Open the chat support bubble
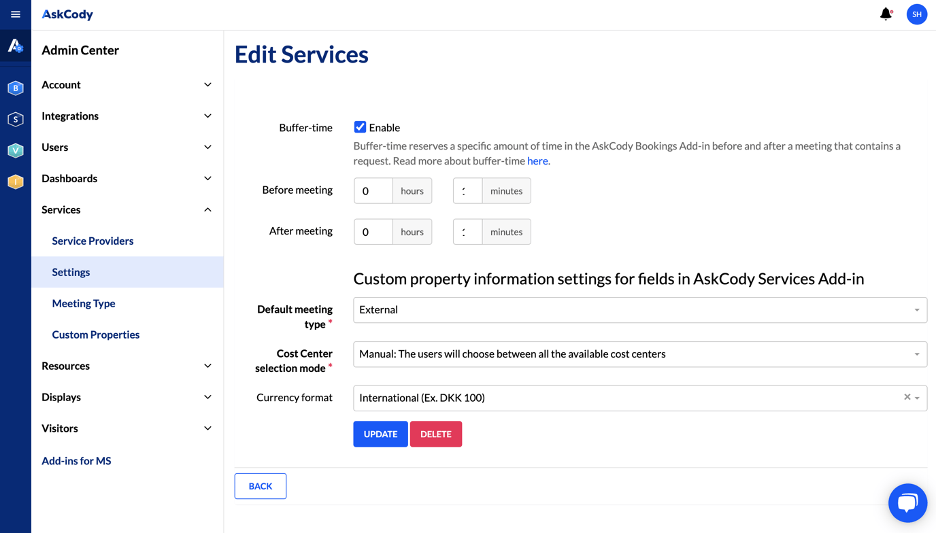This screenshot has height=533, width=936. point(907,503)
